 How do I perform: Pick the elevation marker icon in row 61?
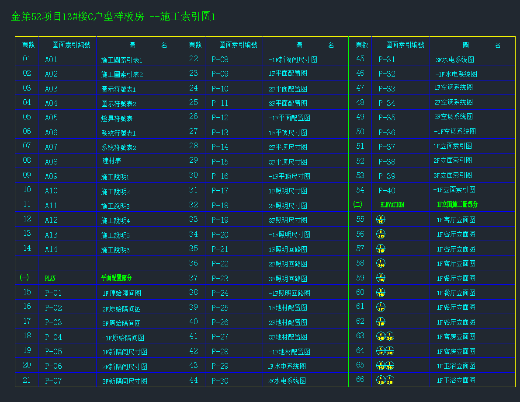381,307
